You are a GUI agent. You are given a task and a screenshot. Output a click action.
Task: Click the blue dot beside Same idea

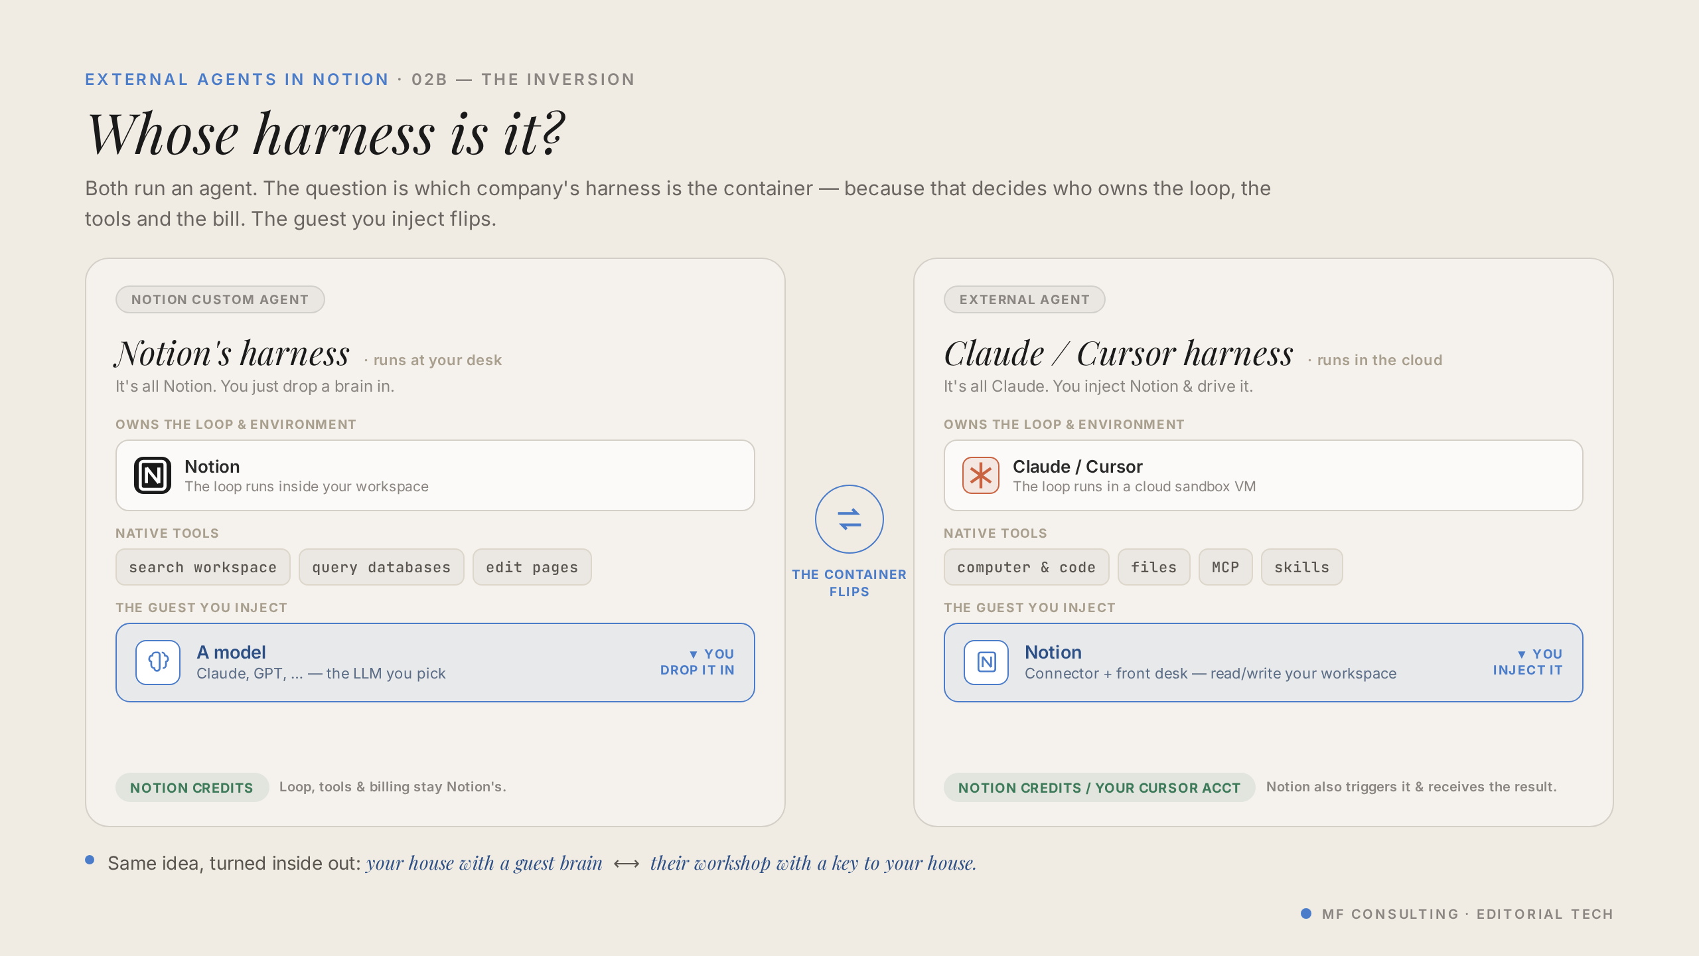(x=90, y=860)
